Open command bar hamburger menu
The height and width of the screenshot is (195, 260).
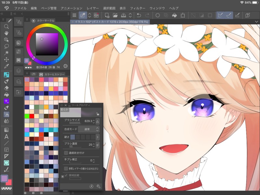tap(74, 15)
